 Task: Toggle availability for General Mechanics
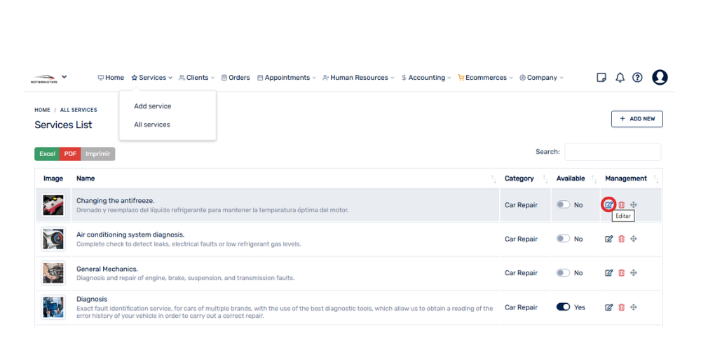coord(563,273)
